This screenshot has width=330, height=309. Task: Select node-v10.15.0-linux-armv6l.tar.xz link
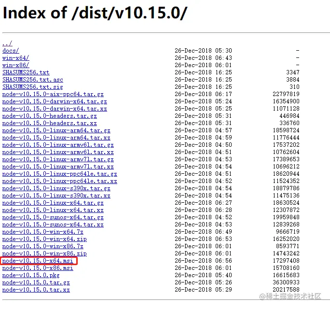pyautogui.click(x=58, y=152)
